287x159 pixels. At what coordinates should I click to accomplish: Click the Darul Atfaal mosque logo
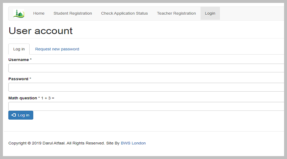19,13
